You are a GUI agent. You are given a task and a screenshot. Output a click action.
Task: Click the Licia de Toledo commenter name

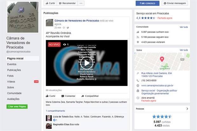tap(61, 117)
